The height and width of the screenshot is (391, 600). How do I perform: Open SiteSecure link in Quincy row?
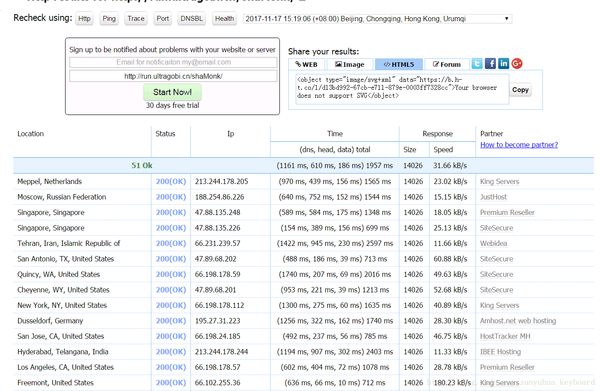pyautogui.click(x=496, y=274)
